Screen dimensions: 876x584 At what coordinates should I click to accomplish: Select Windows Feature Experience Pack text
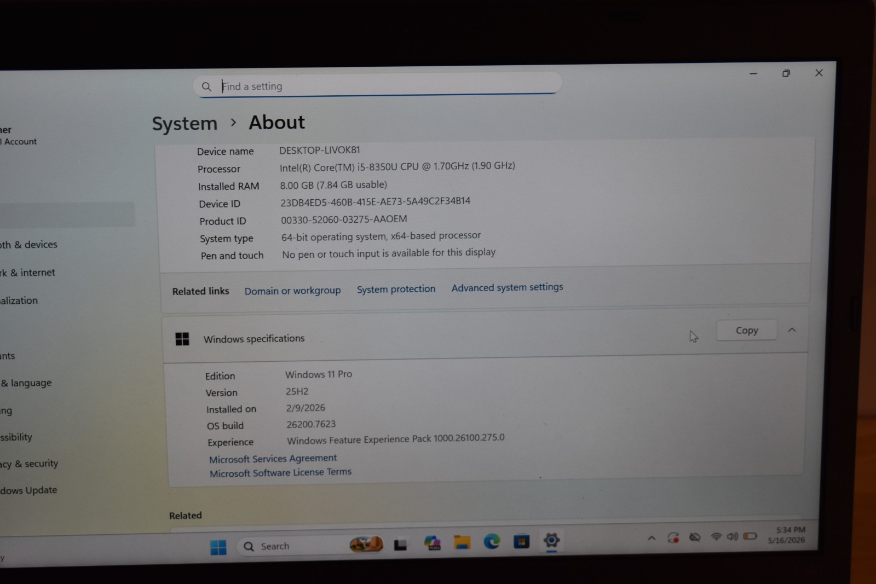[396, 439]
